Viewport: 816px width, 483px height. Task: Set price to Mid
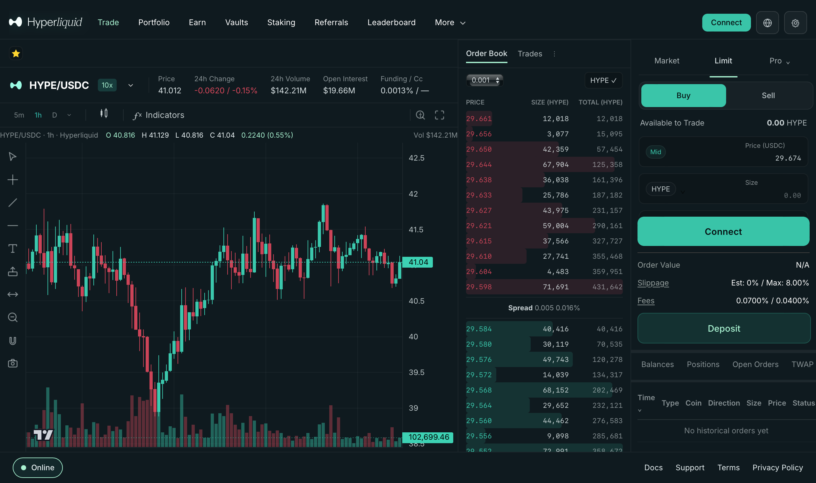(655, 152)
